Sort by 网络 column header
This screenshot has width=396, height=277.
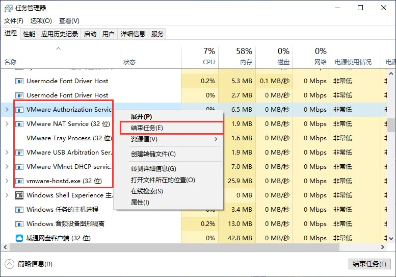click(311, 58)
